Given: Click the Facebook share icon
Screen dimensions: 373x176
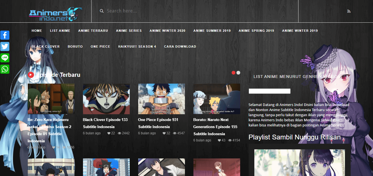Looking at the screenshot, I should 5,35.
